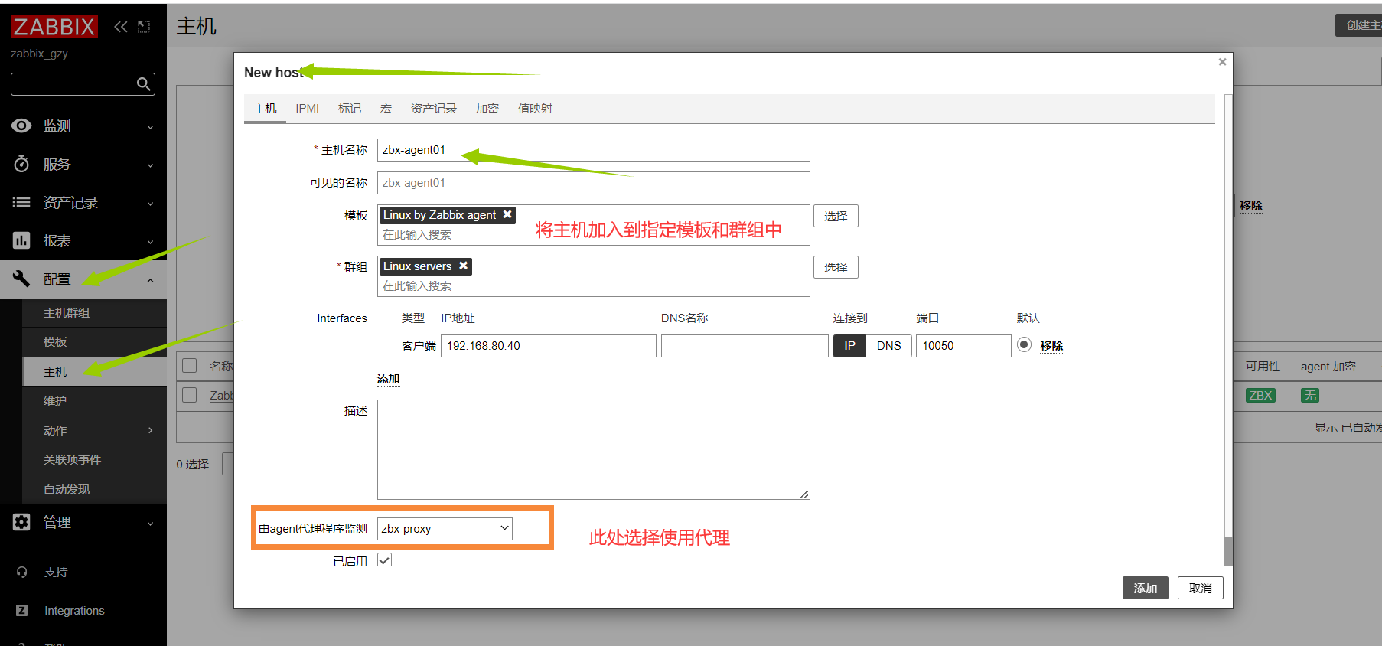Switch to the 主机 host tab
This screenshot has height=646, width=1382.
click(x=265, y=109)
